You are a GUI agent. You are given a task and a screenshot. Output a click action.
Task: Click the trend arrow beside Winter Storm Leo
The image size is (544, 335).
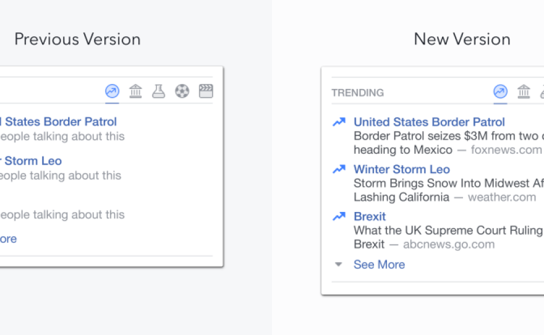[339, 169]
